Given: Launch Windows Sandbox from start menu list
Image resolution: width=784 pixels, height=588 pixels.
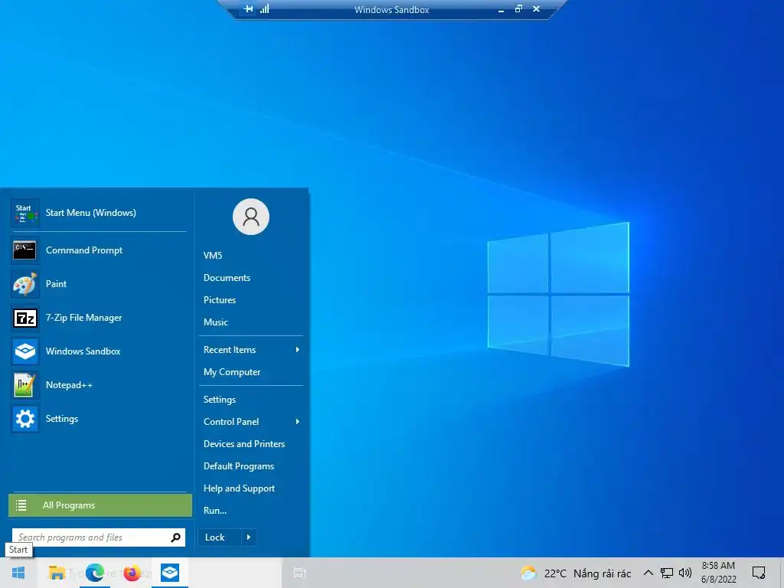Looking at the screenshot, I should 99,351.
